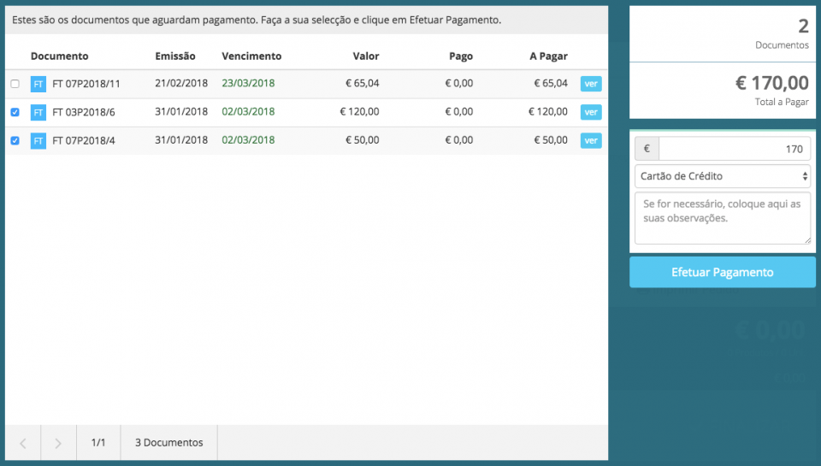This screenshot has width=821, height=466.
Task: Deselect the FT 07P2018/4 invoice checkbox
Action: point(15,140)
